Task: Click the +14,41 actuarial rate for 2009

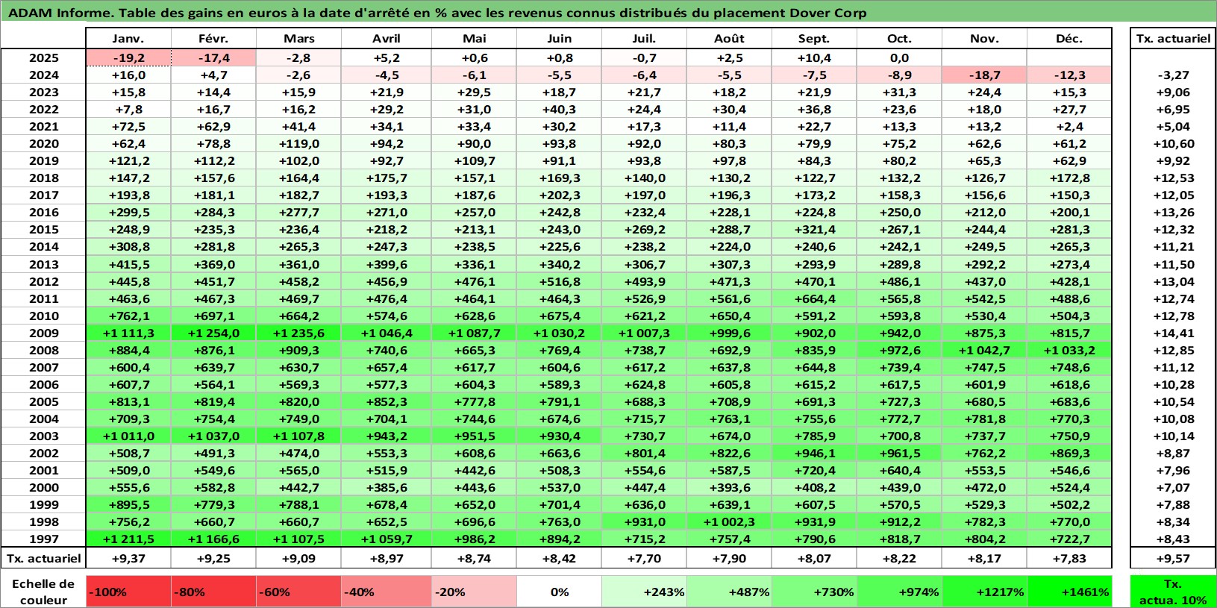Action: point(1173,333)
